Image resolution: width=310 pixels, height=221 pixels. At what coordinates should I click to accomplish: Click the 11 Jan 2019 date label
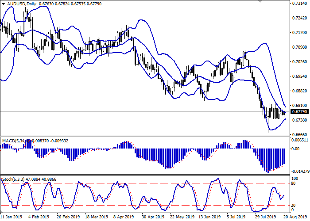click(11, 217)
